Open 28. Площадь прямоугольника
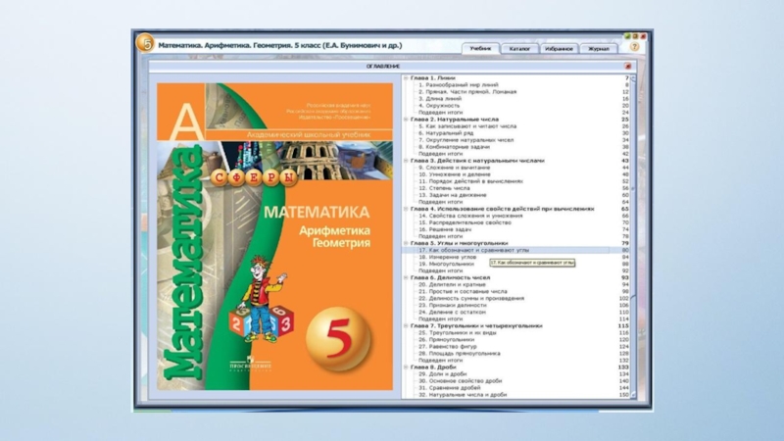This screenshot has height=441, width=784. (459, 354)
